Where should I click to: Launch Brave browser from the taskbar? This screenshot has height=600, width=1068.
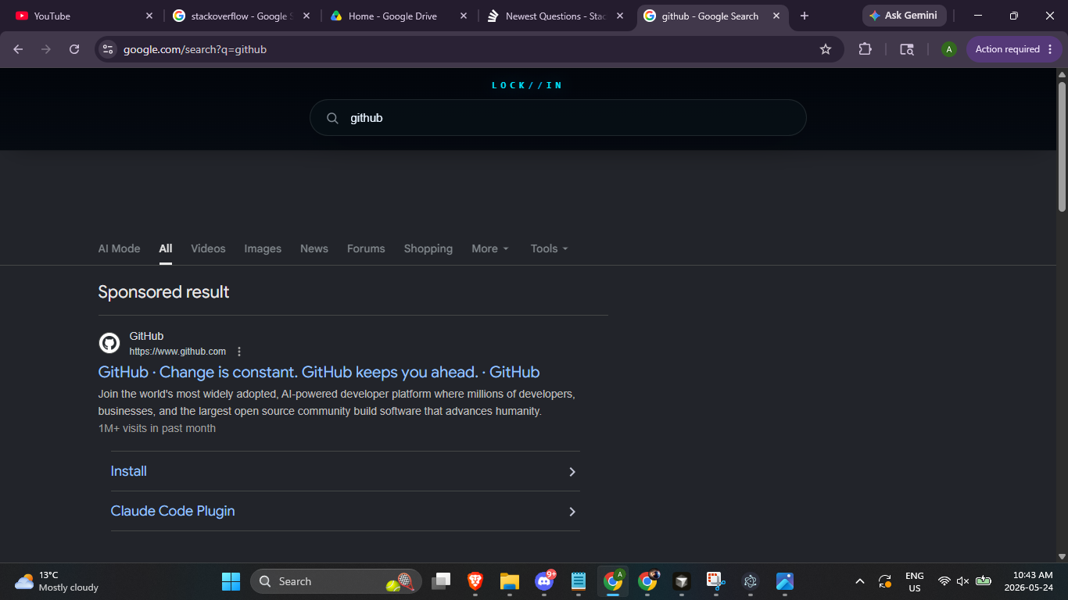click(475, 581)
